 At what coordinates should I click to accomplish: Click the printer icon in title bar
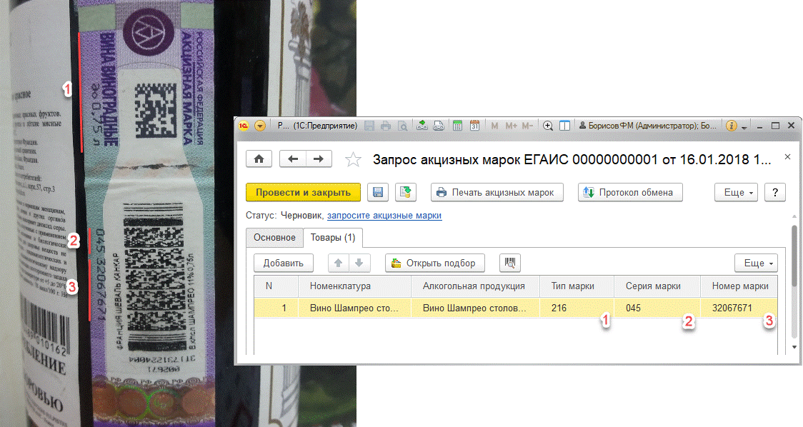point(386,126)
